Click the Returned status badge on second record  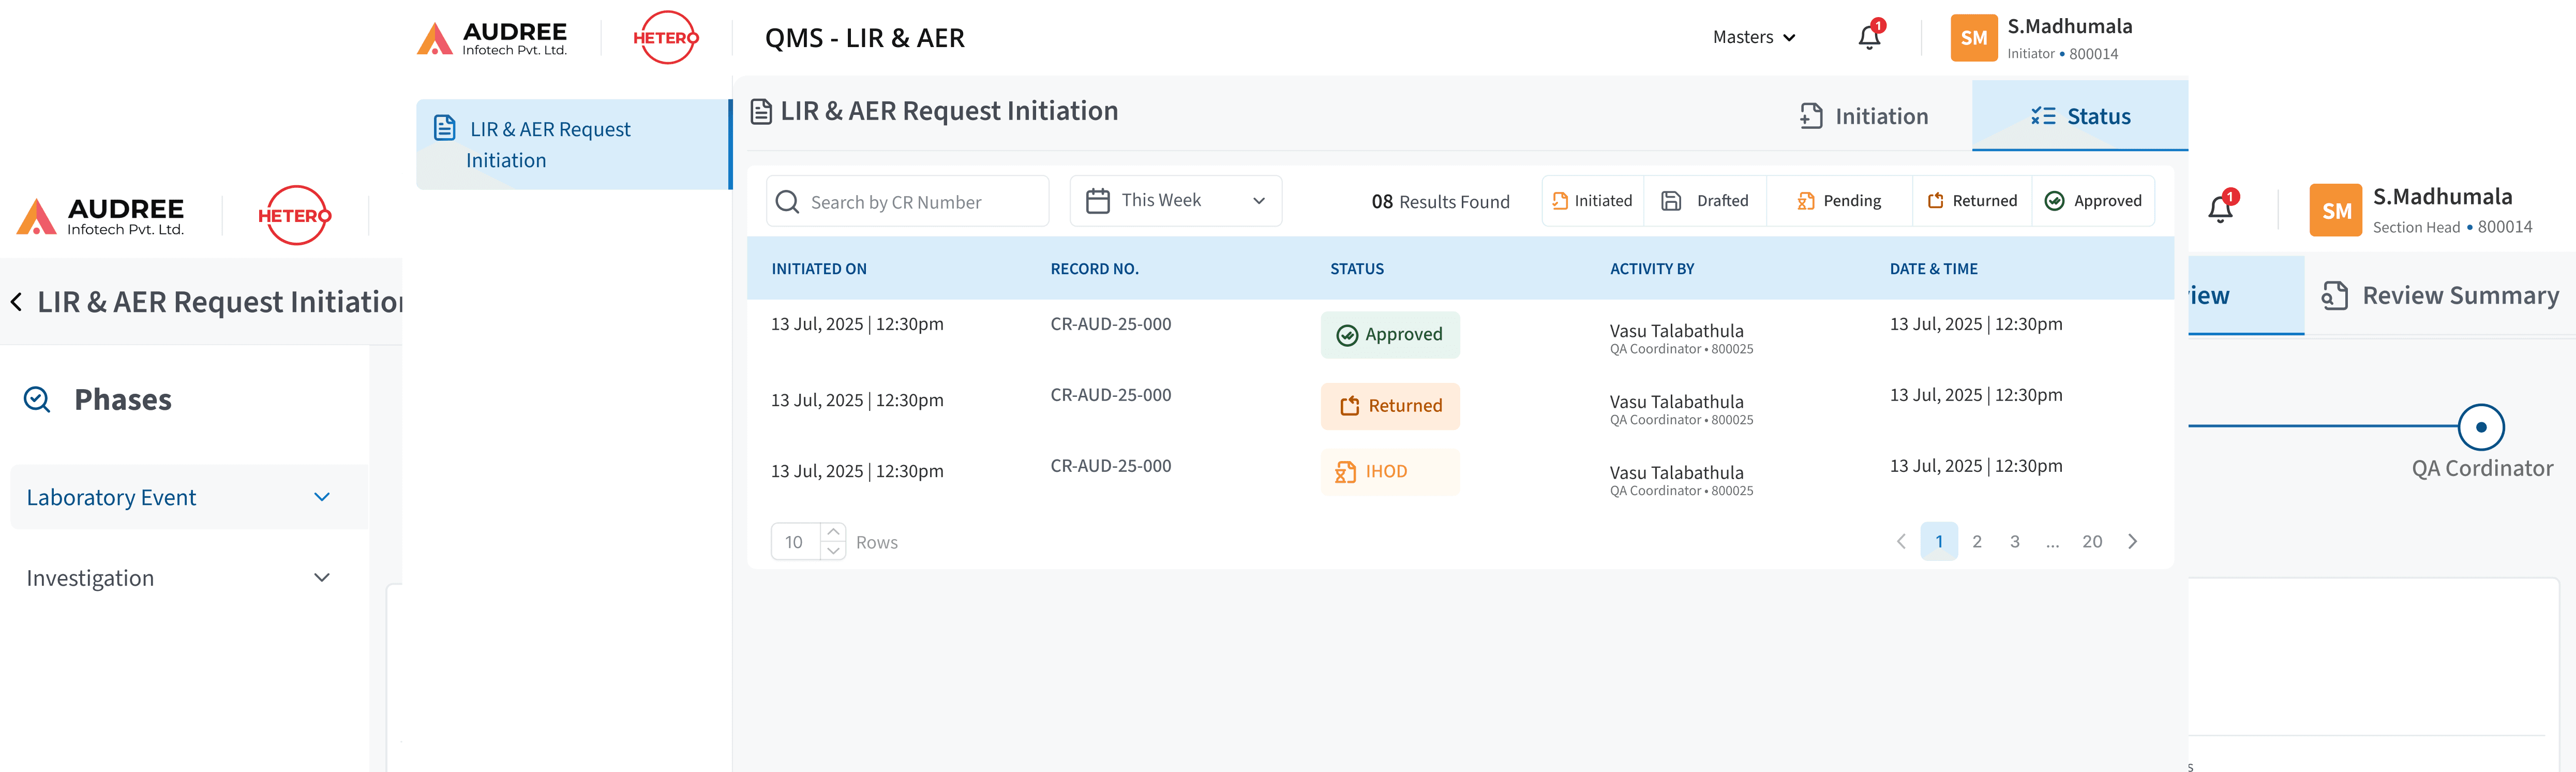pos(1390,406)
